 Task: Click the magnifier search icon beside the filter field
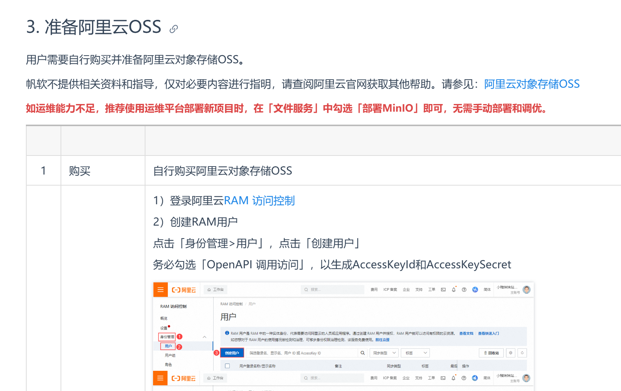[x=362, y=353]
